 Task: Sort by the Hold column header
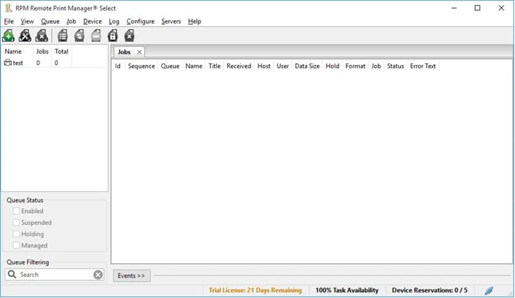[333, 66]
